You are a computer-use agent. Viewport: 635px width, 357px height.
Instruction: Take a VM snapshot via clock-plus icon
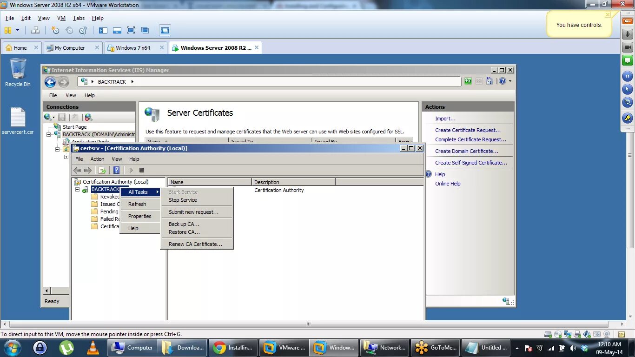point(55,30)
